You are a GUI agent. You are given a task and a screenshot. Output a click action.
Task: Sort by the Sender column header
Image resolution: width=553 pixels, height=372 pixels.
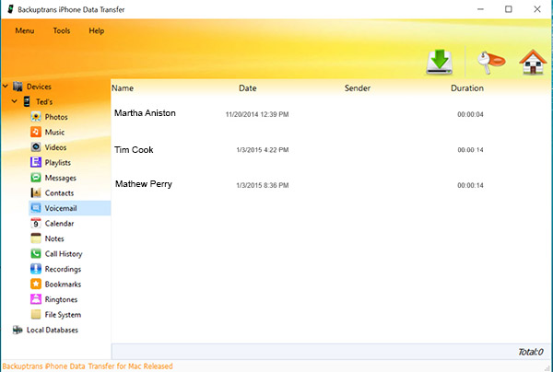pyautogui.click(x=358, y=88)
